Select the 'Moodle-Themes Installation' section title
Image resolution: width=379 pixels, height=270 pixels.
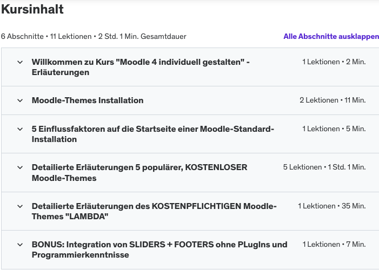tap(88, 100)
